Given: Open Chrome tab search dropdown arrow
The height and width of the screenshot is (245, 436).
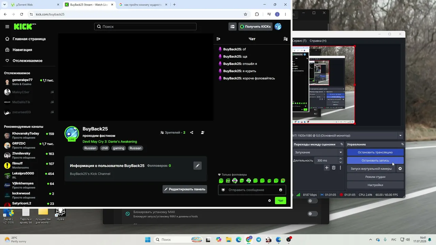Looking at the screenshot, I should pos(4,5).
